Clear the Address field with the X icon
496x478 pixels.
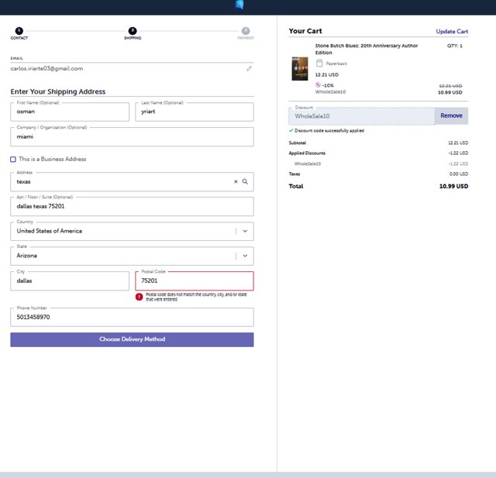(236, 181)
